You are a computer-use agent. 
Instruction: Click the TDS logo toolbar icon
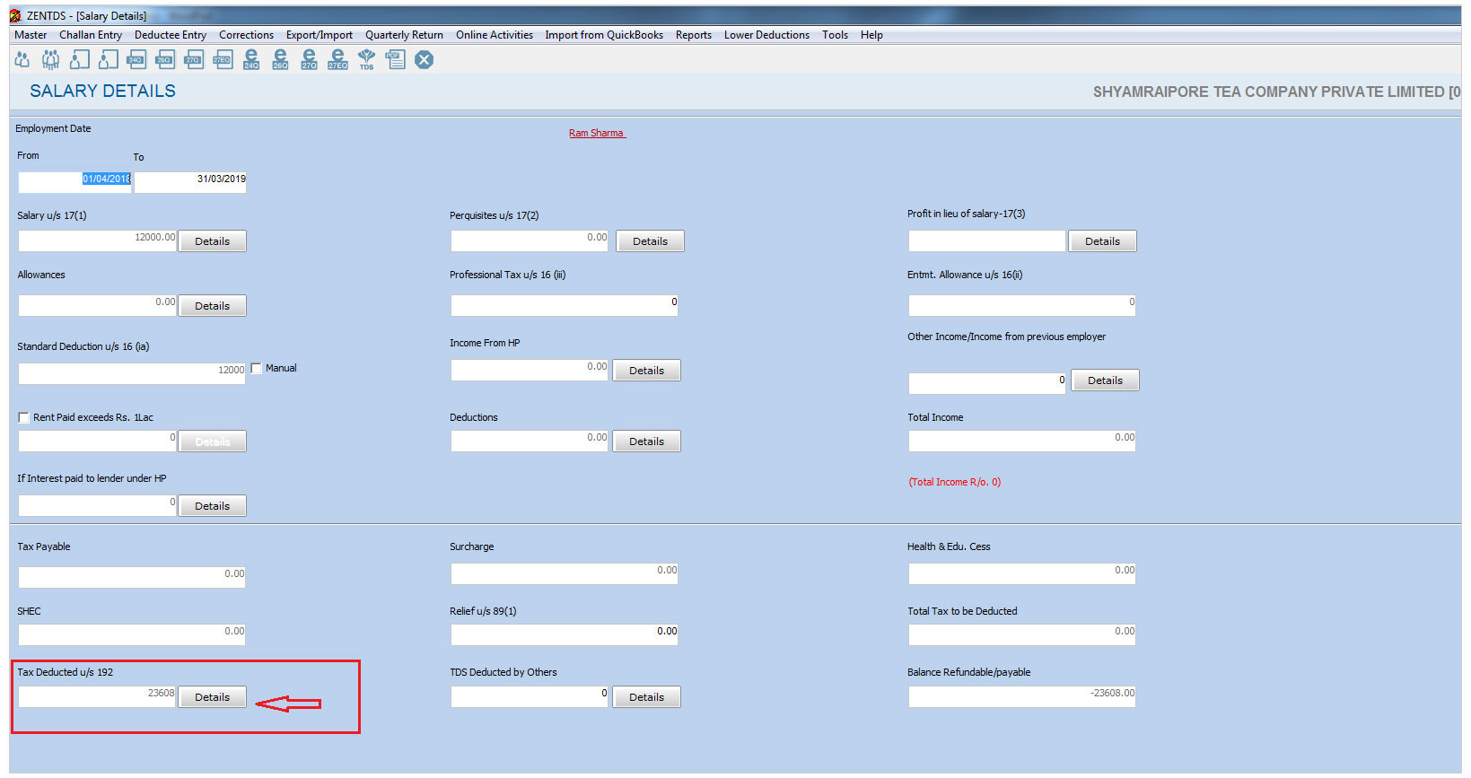(366, 59)
